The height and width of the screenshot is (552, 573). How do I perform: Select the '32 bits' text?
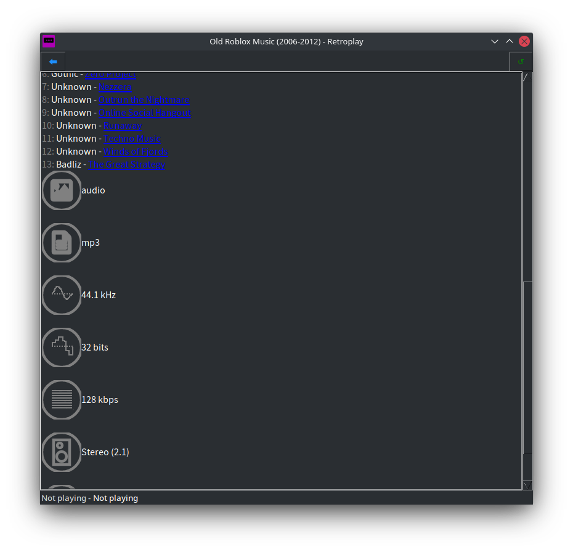[x=95, y=347]
